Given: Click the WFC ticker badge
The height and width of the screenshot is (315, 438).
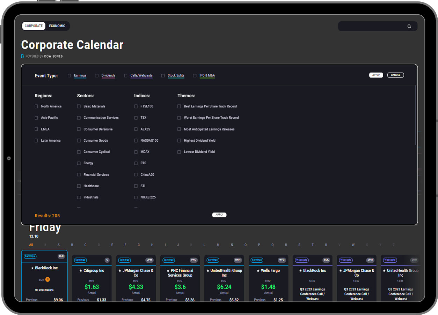Looking at the screenshot, I should pos(282,260).
